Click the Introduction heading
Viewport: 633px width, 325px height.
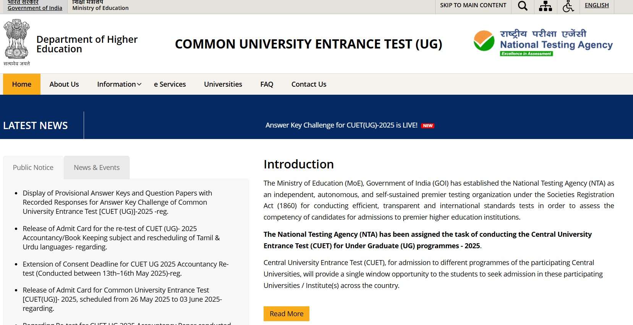(x=298, y=164)
